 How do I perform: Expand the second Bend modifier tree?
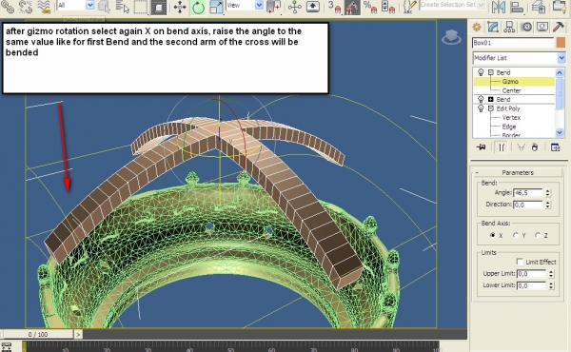tap(490, 99)
